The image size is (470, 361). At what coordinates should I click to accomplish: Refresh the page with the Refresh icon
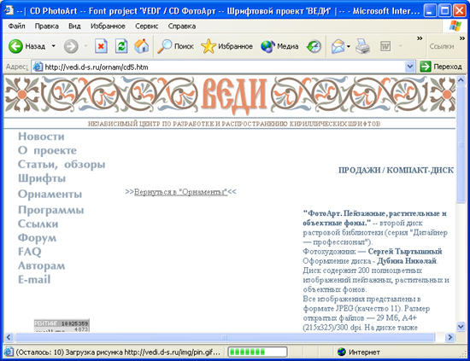coord(121,46)
